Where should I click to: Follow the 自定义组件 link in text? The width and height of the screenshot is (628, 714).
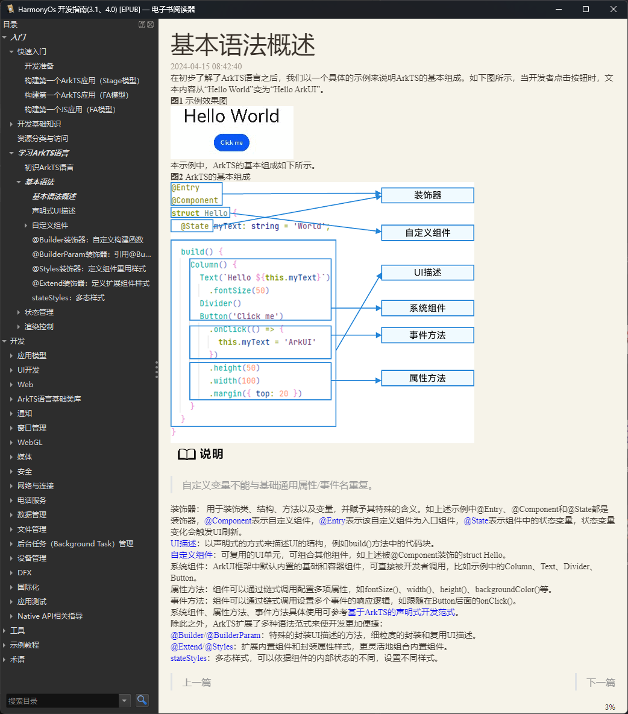192,555
